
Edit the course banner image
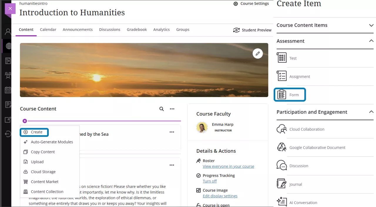258,53
